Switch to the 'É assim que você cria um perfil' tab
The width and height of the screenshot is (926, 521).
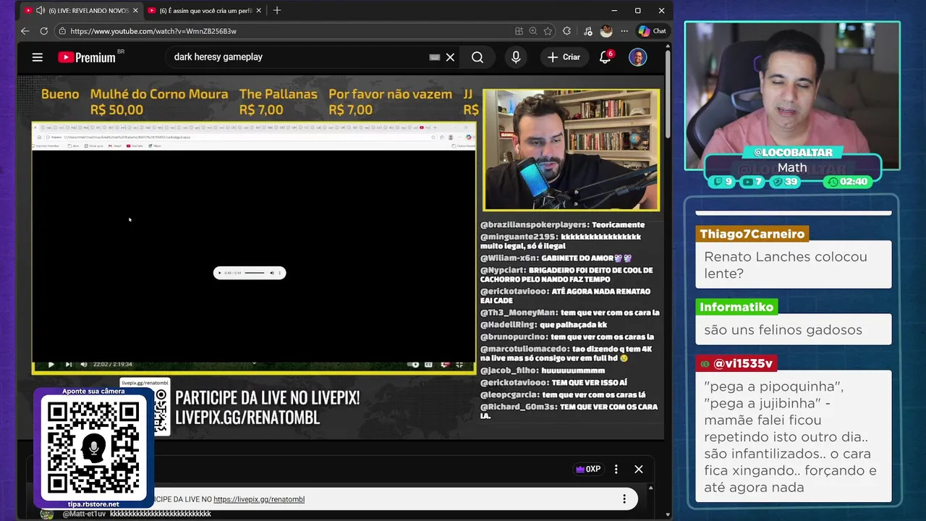point(206,11)
